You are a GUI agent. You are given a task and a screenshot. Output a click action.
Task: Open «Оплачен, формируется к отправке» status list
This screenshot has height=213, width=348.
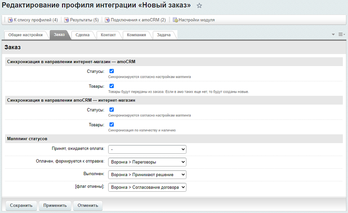click(147, 162)
